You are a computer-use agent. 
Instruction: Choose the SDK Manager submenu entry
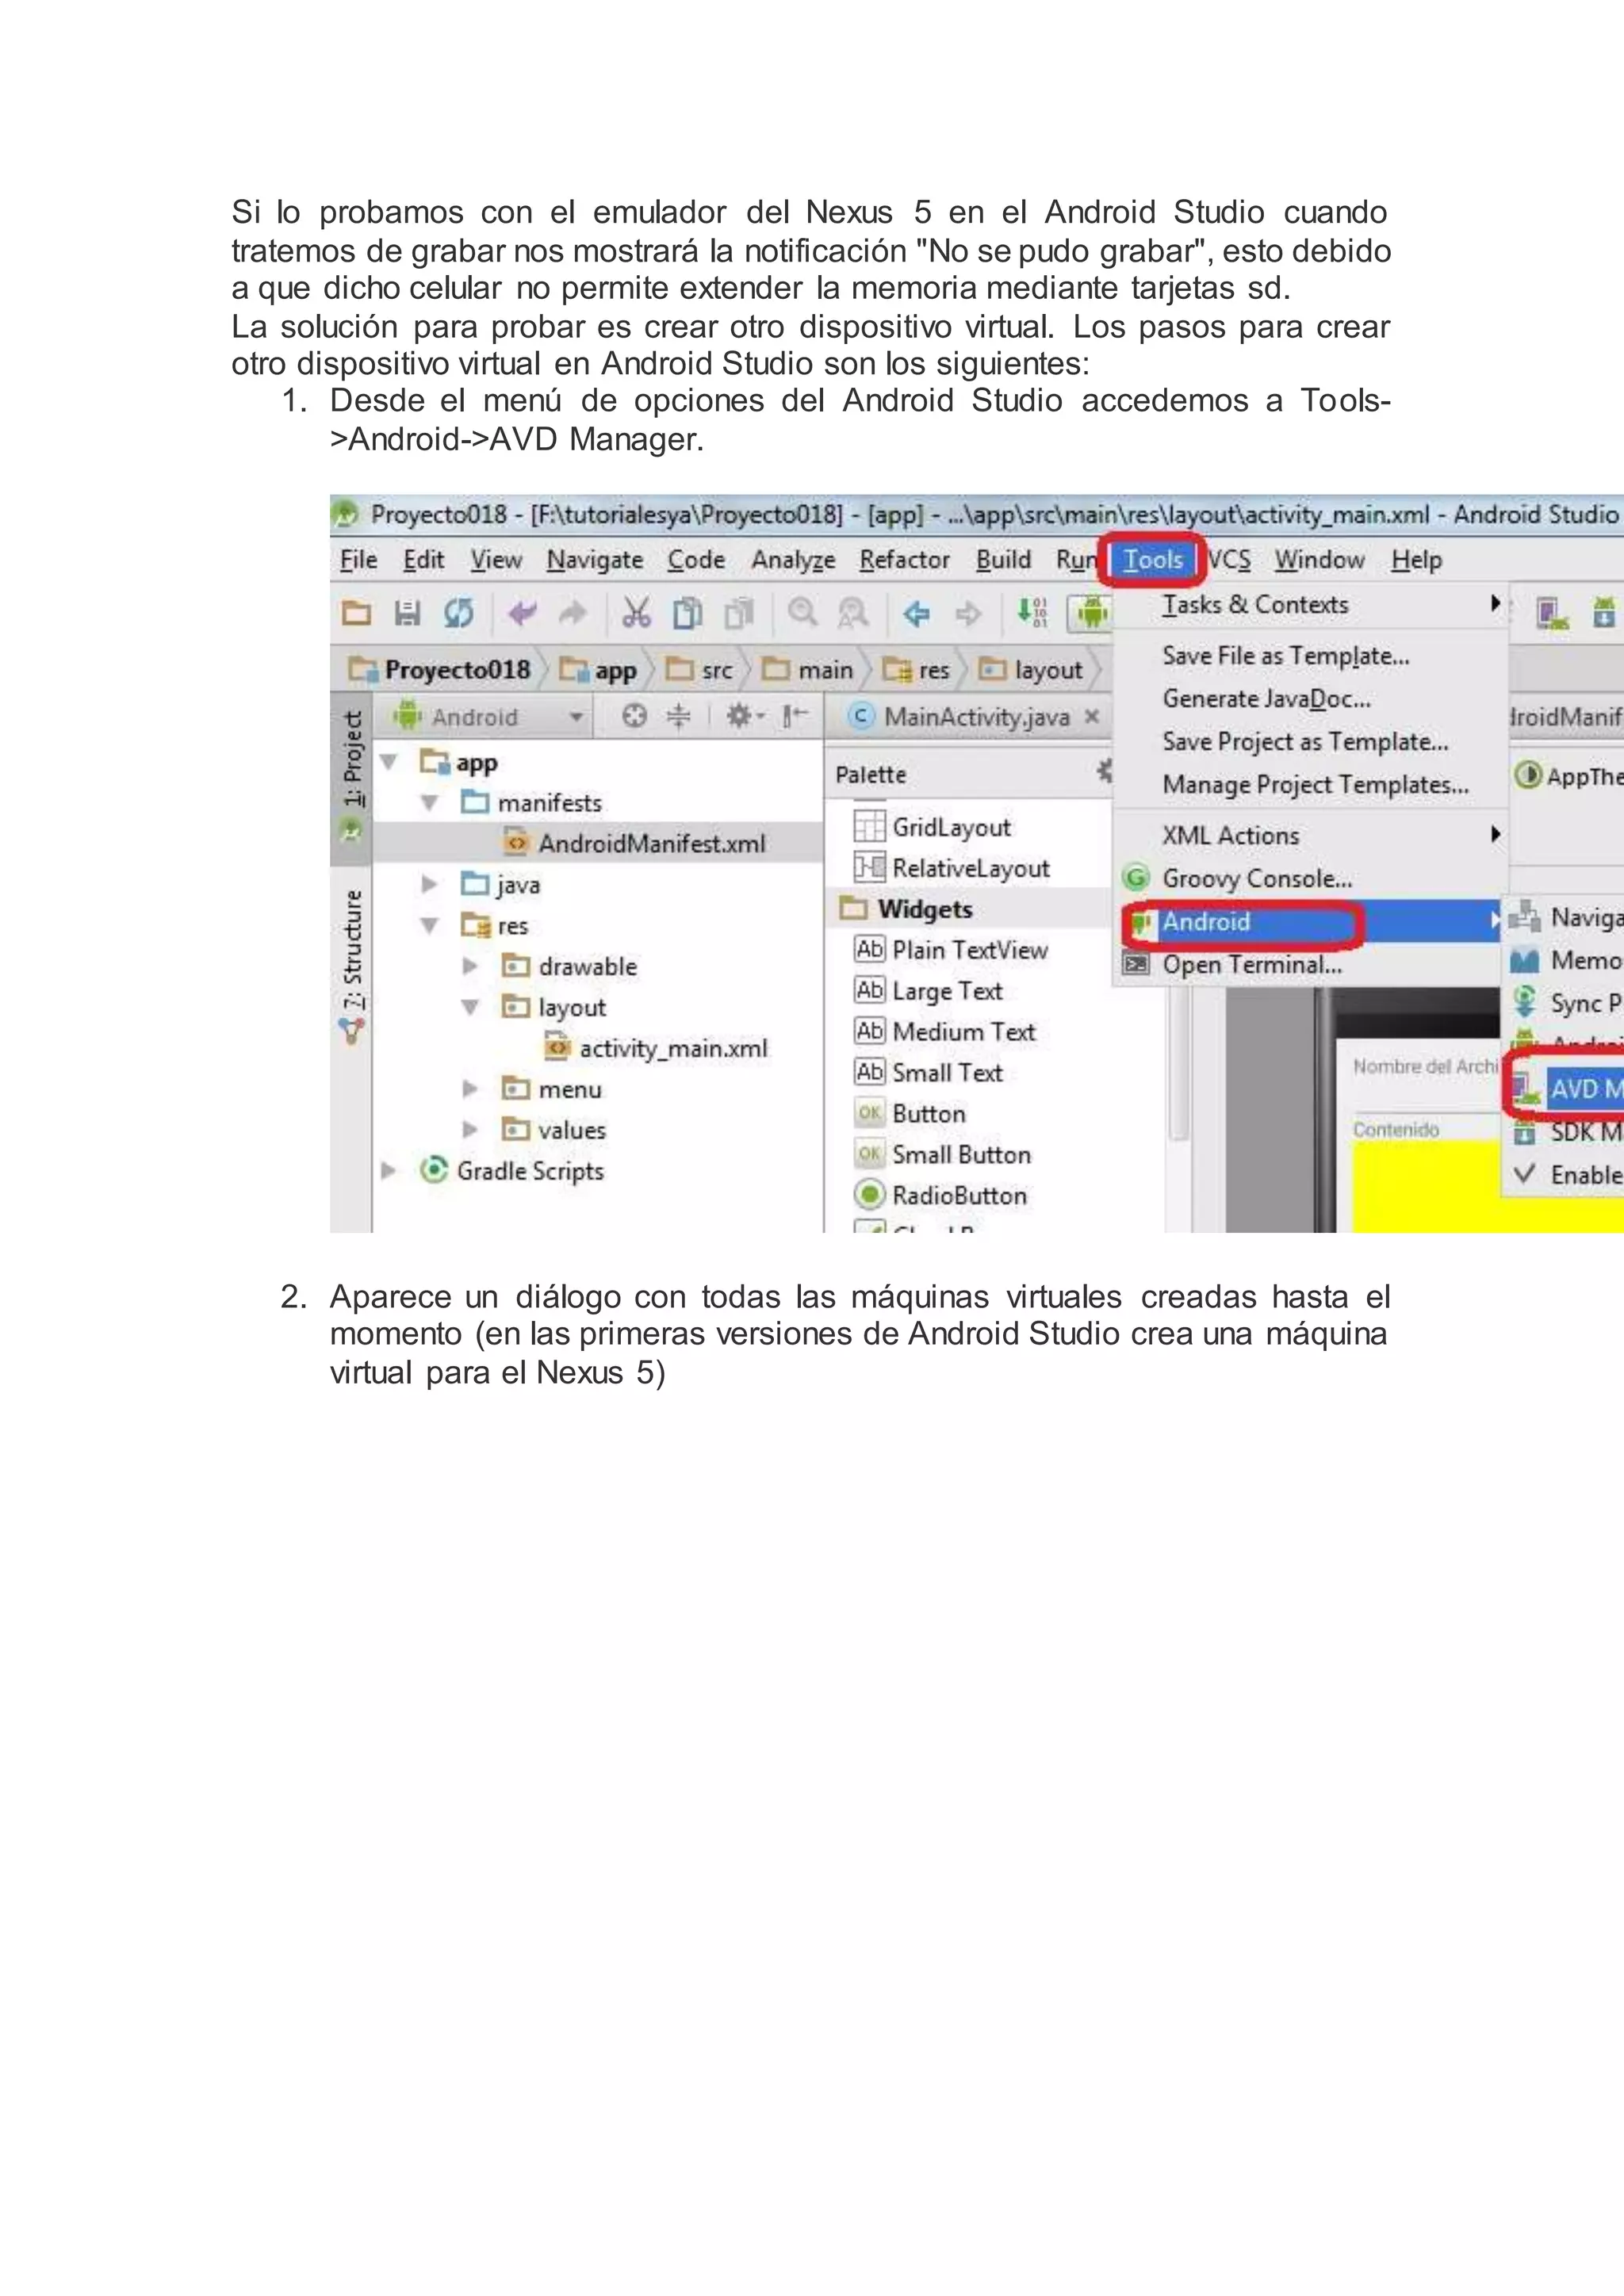click(x=1565, y=1131)
